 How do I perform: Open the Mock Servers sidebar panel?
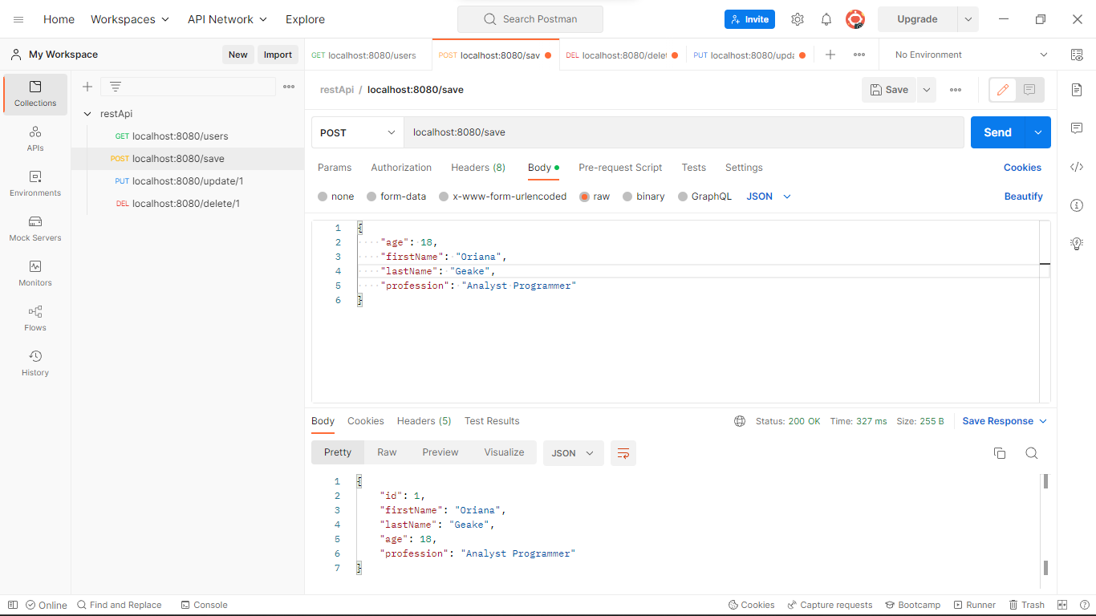(x=35, y=229)
